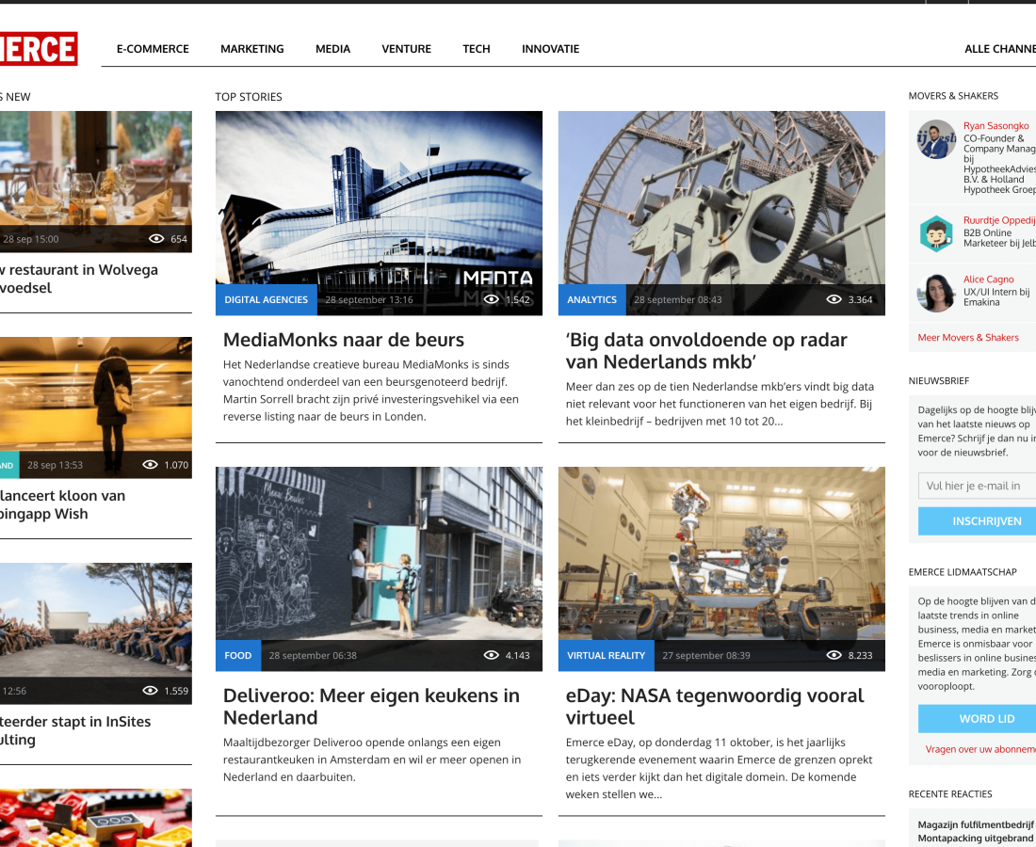Click Alice Cagno's profile avatar
The width and height of the screenshot is (1036, 847).
[x=936, y=293]
